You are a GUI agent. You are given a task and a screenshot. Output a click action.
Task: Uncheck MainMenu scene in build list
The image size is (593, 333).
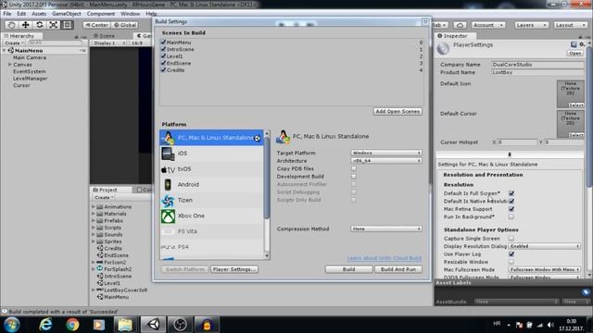coord(163,43)
